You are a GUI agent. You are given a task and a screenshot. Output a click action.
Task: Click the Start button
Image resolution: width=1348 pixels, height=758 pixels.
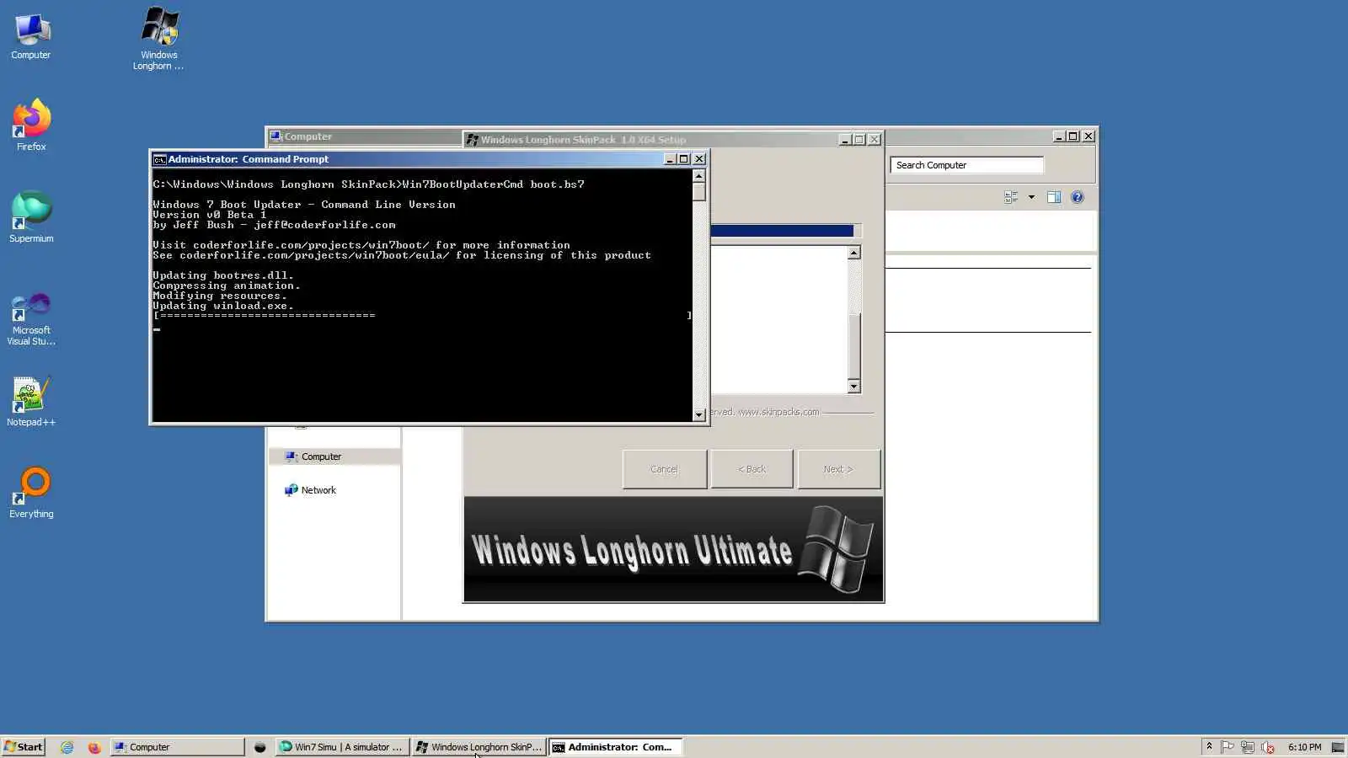23,747
